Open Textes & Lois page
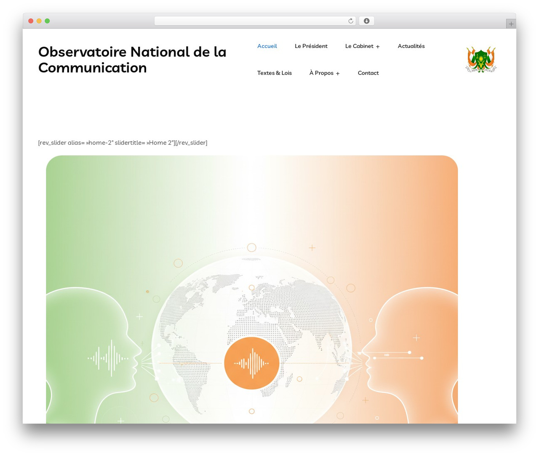The image size is (539, 456). click(274, 73)
